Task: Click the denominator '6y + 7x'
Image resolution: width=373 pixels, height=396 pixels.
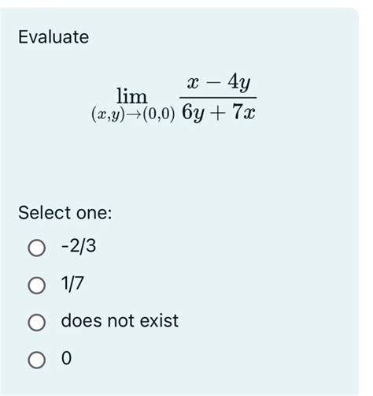Action: [219, 112]
